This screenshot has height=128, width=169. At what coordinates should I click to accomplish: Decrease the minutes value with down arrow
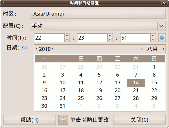click(110, 40)
